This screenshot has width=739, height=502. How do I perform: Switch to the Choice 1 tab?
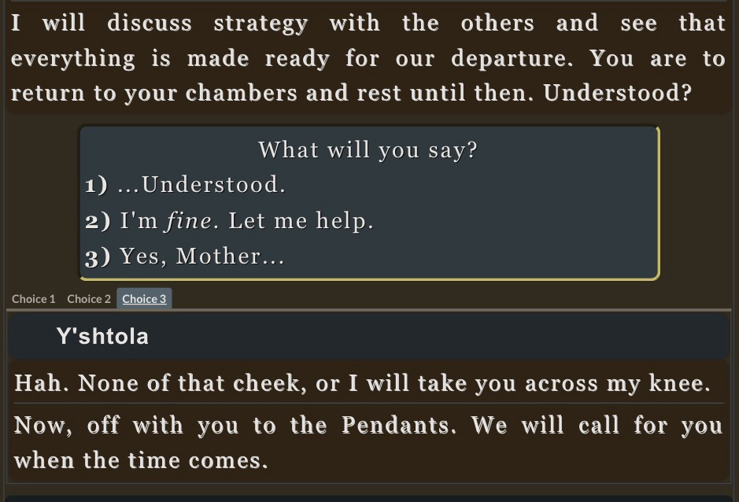point(34,299)
